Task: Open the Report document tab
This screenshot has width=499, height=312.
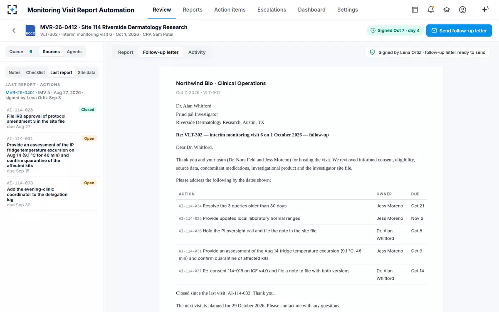Action: click(x=126, y=52)
